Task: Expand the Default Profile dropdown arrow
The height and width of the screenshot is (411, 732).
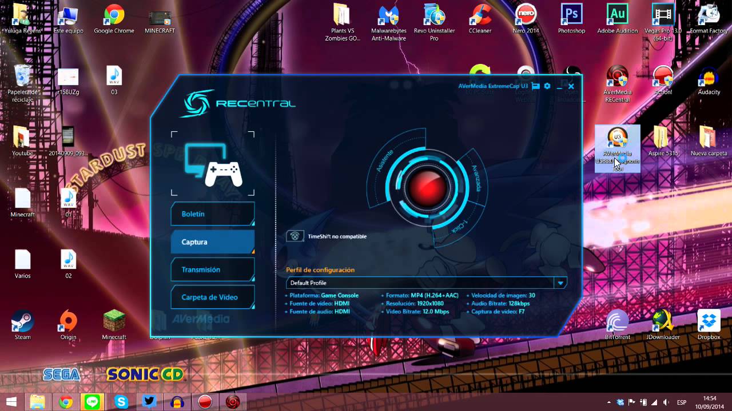Action: coord(560,283)
